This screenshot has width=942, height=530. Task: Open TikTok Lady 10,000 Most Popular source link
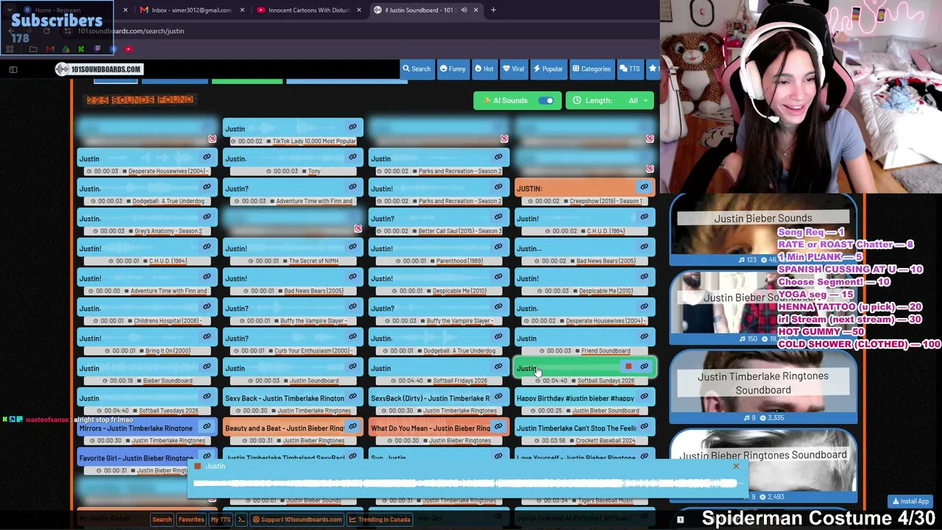[314, 141]
